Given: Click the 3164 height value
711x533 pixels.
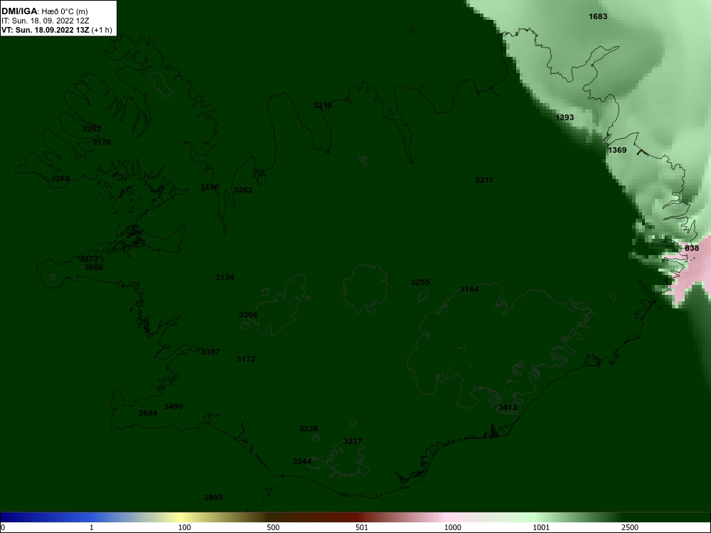Looking at the screenshot, I should 469,289.
